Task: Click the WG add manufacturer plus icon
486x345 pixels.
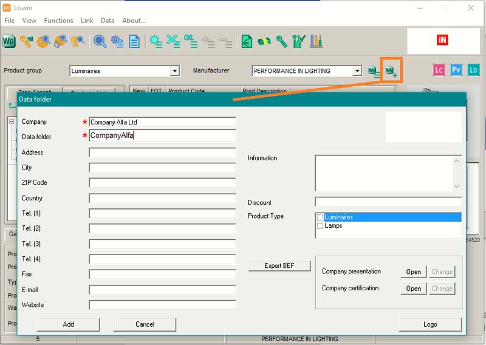Action: (x=391, y=72)
